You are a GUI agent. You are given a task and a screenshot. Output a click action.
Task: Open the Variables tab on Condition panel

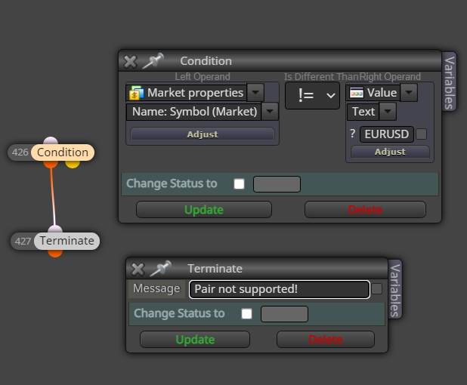[449, 82]
